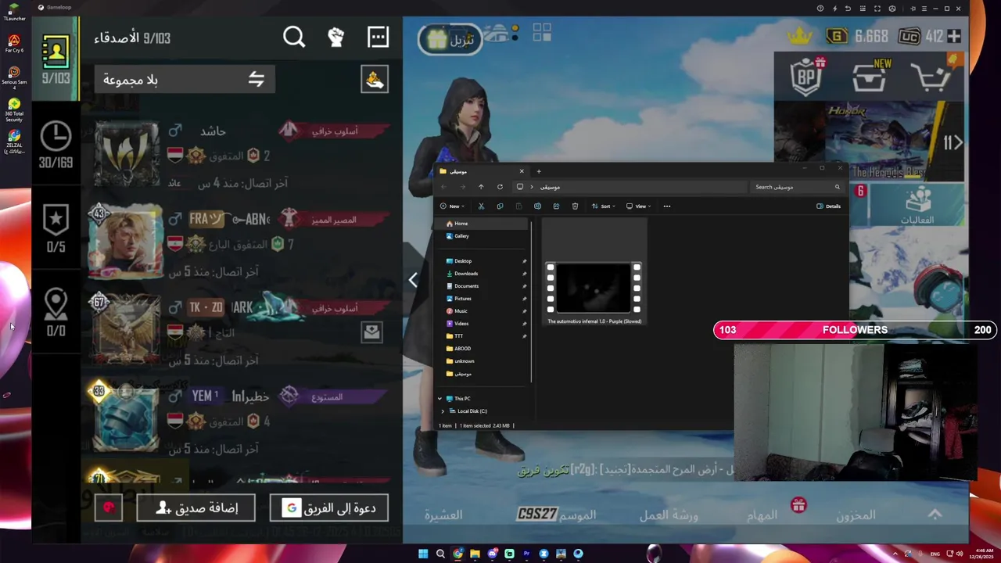The height and width of the screenshot is (563, 1001).
Task: Click New dropdown in File Explorer toolbar
Action: click(x=452, y=206)
